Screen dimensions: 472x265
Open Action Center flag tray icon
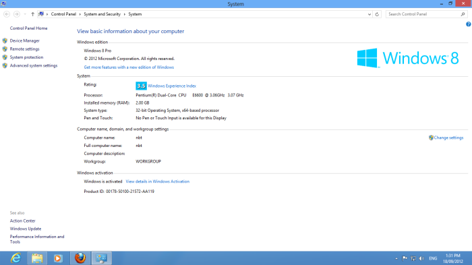tap(405, 258)
